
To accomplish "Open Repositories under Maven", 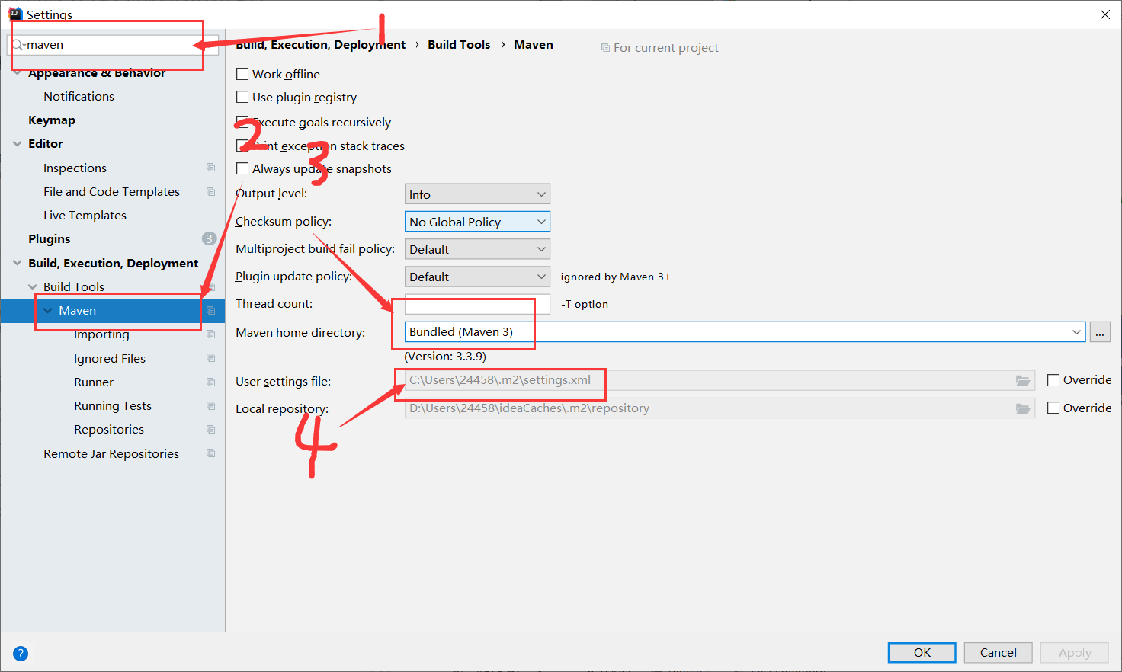I will pos(109,429).
